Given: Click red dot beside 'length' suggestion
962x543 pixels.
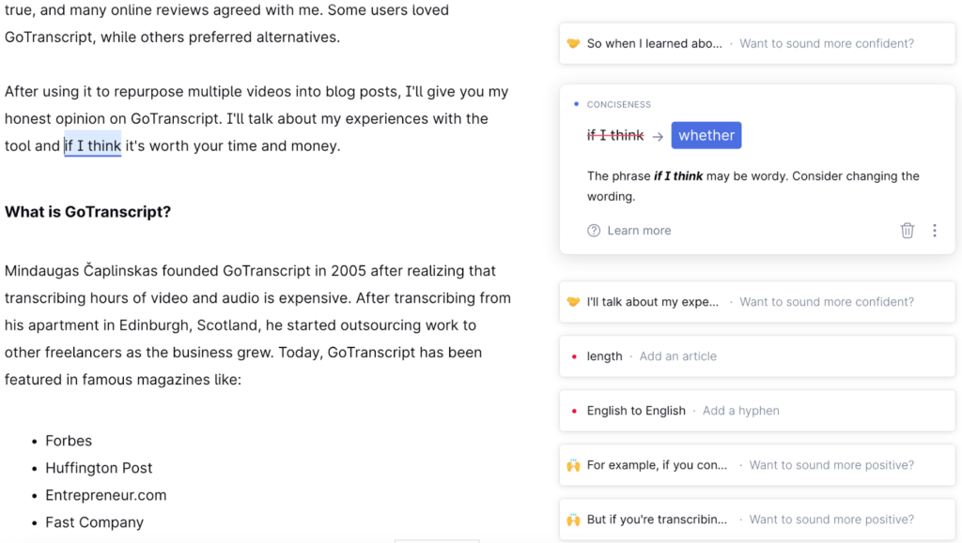Looking at the screenshot, I should click(x=574, y=356).
